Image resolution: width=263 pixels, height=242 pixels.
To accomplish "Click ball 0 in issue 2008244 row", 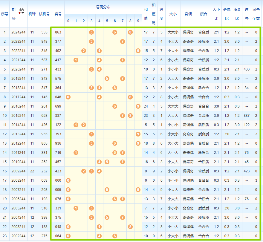I will [68, 180].
